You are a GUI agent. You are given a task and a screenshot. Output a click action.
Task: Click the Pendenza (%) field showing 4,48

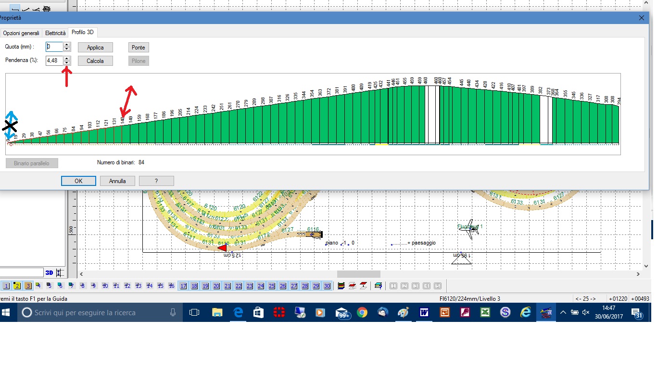pos(54,61)
